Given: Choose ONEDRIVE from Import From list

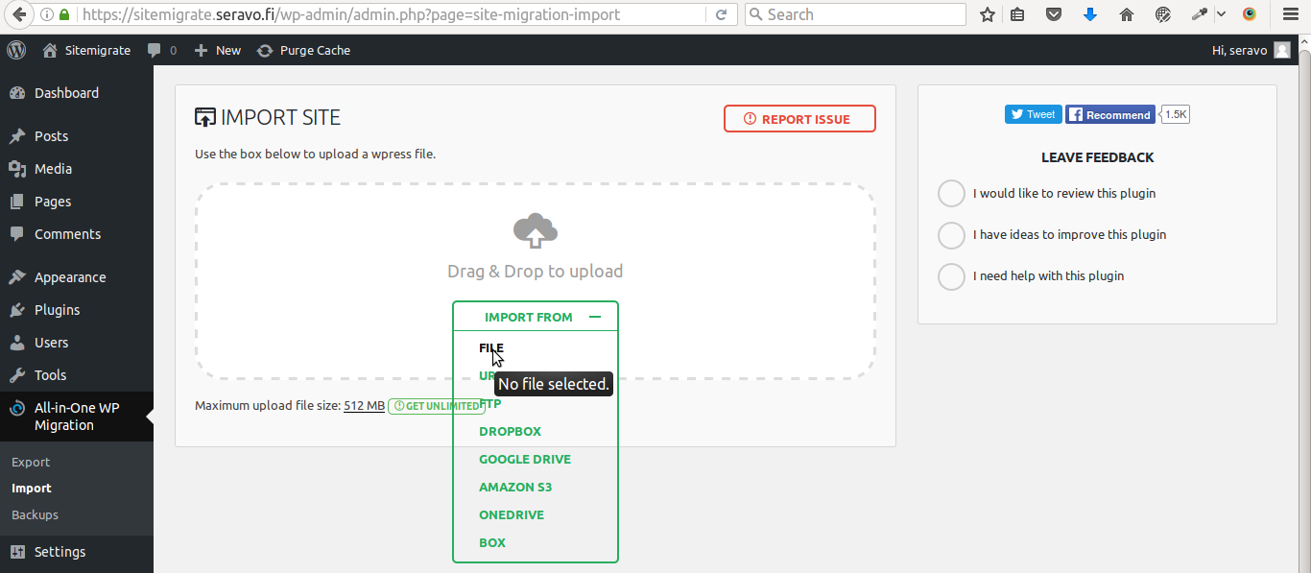Looking at the screenshot, I should click(512, 514).
